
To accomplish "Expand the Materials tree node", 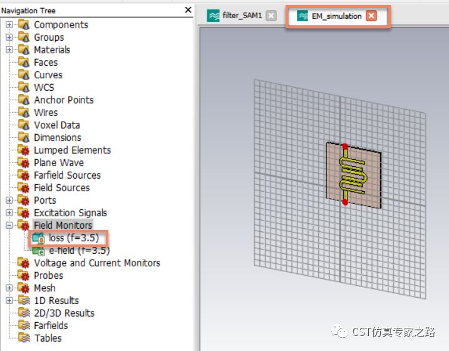I will click(x=9, y=50).
